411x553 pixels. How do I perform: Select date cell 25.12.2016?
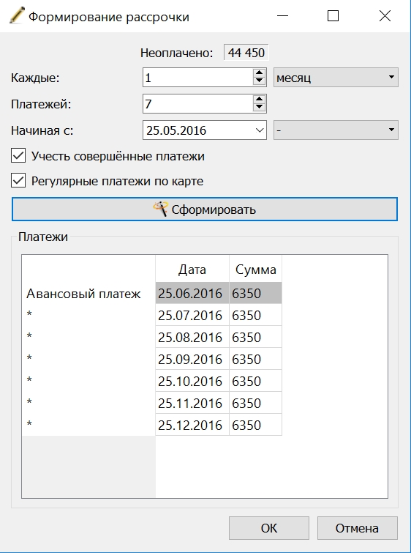click(x=192, y=425)
